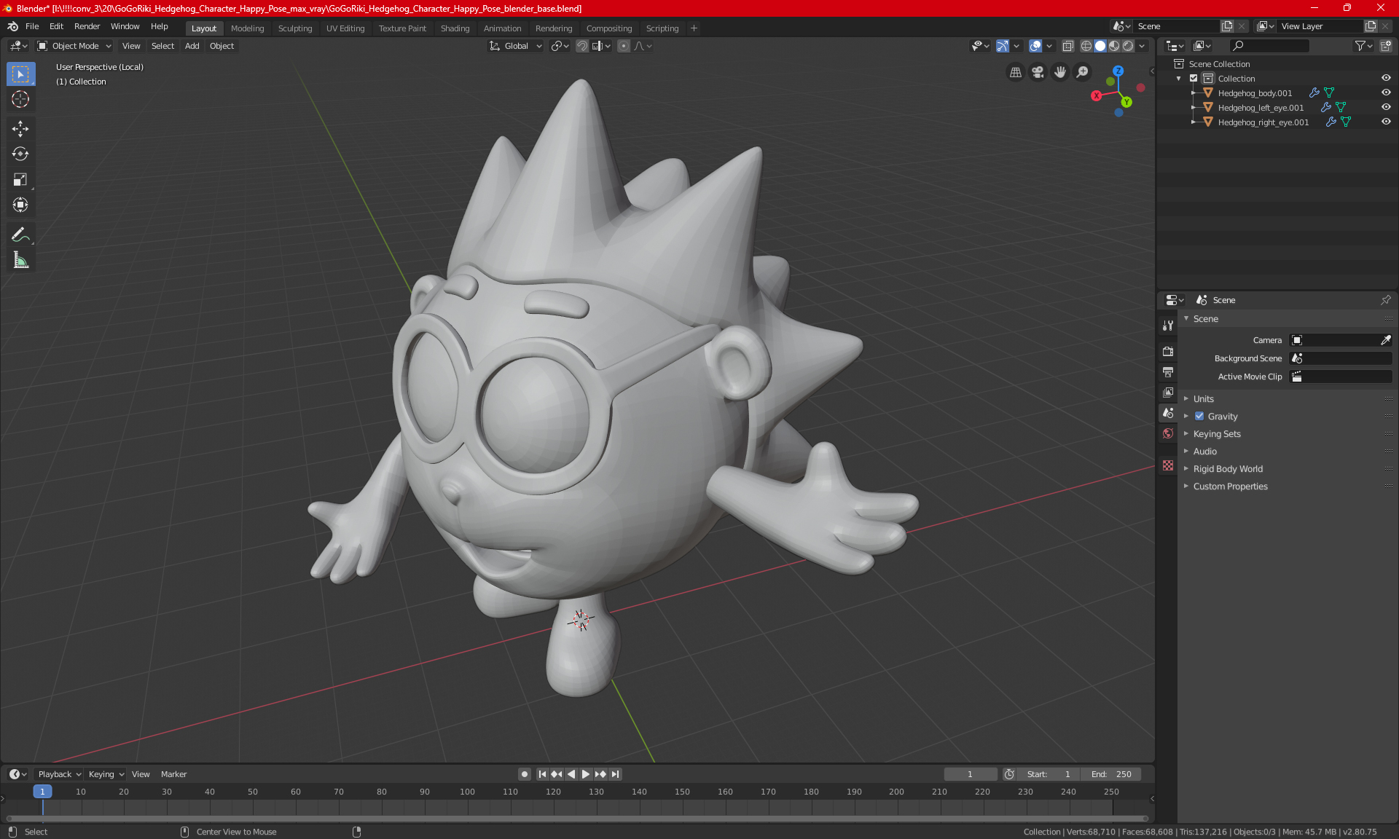Screen dimensions: 1399x839
Task: Click the timeline horizontal scrollbar
Action: click(x=576, y=819)
